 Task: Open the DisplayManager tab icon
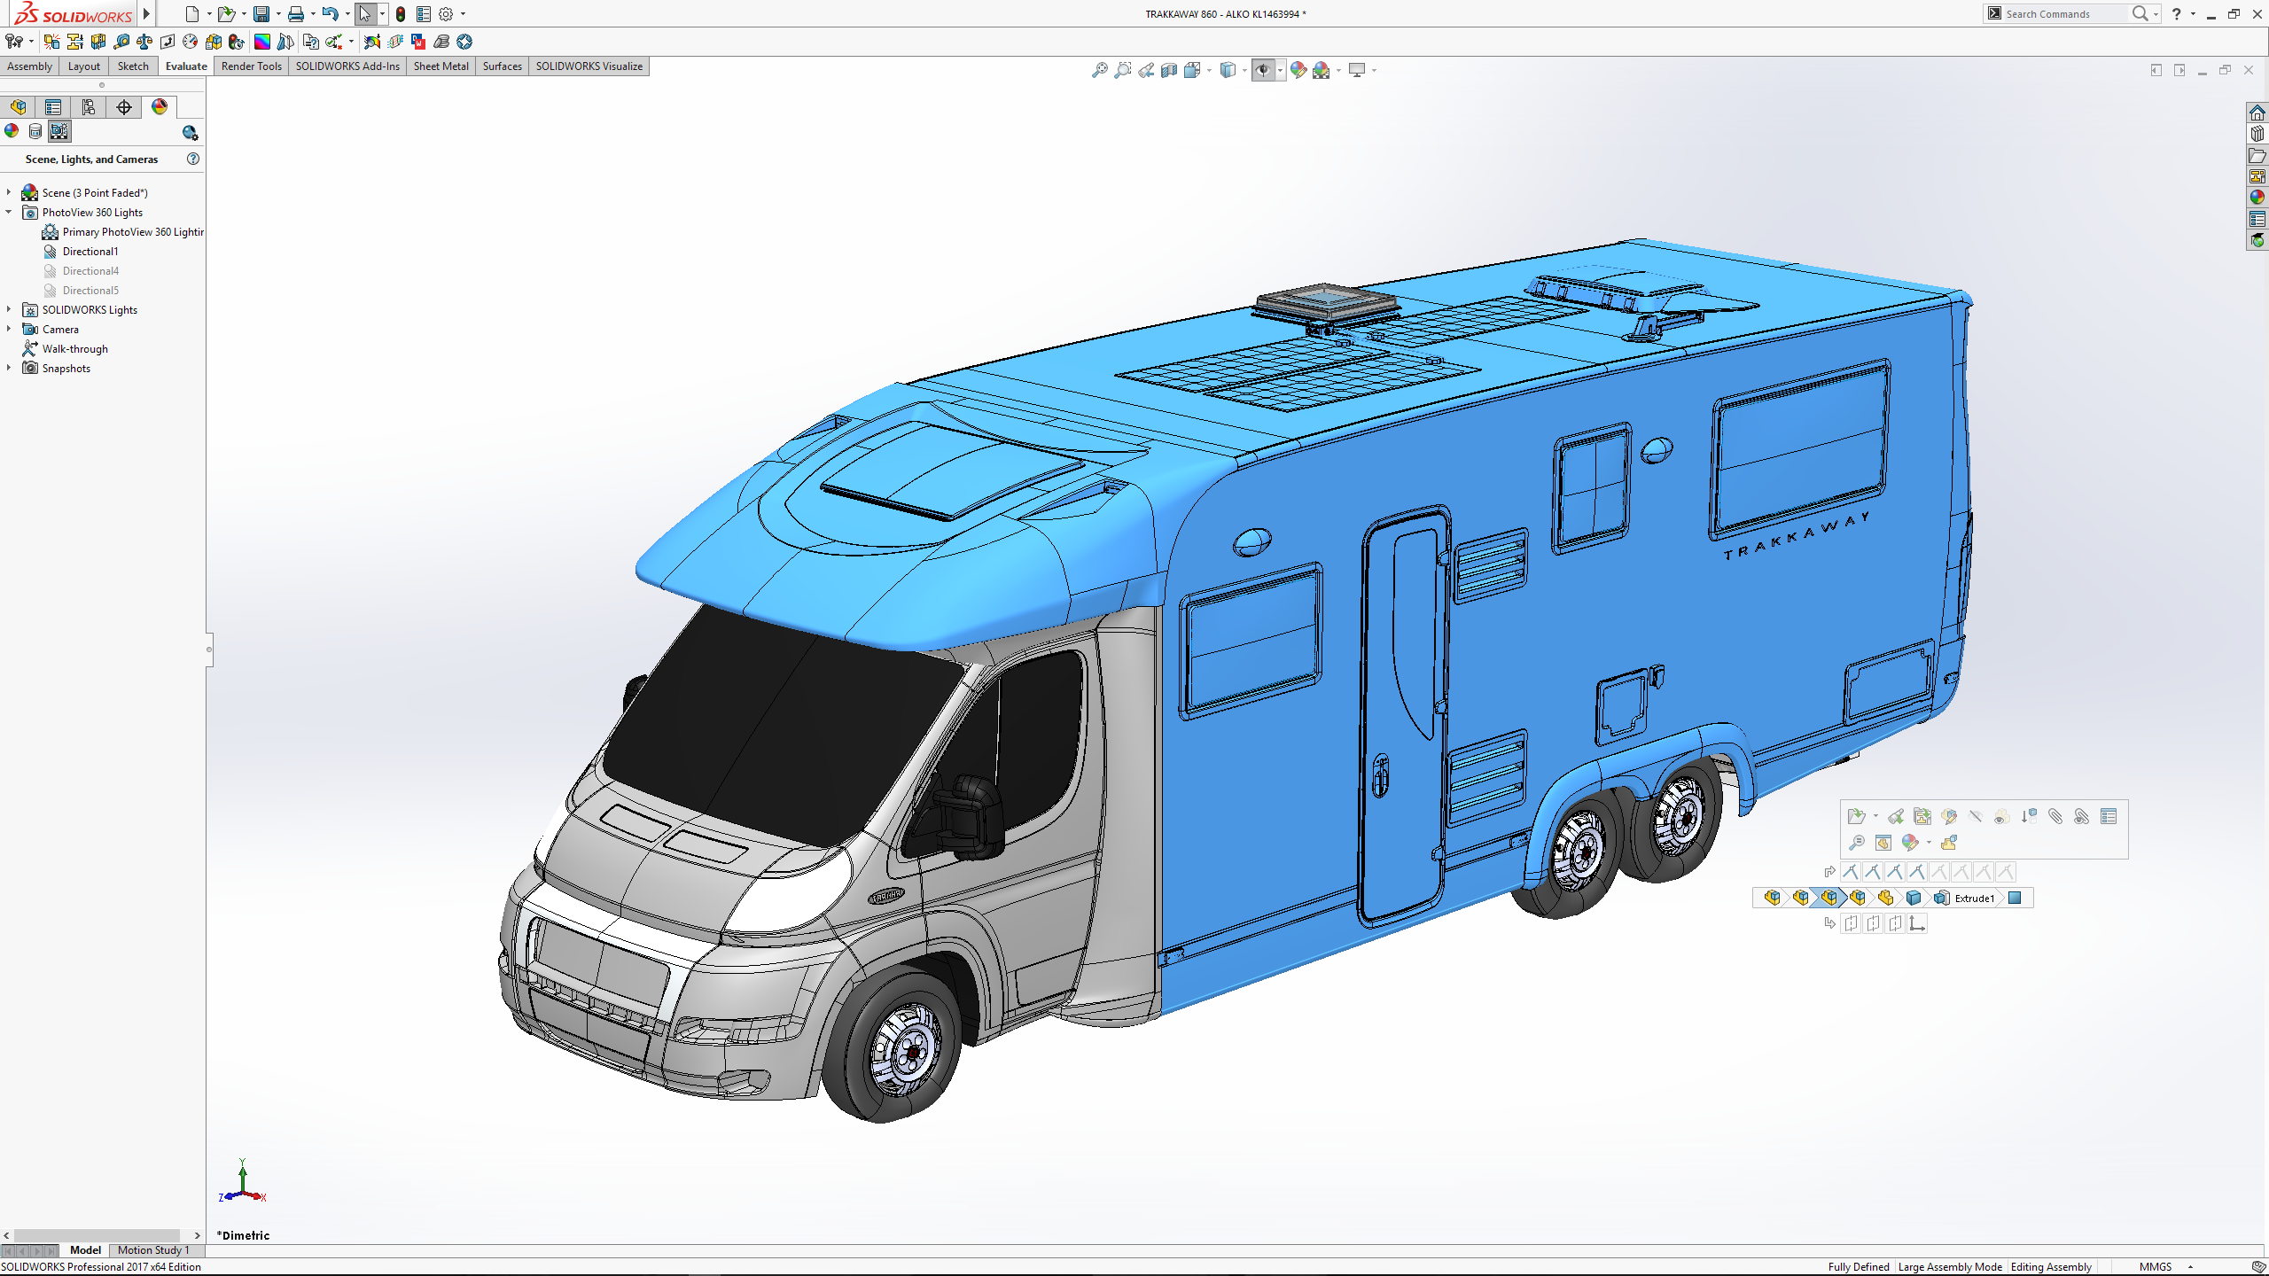(x=160, y=107)
